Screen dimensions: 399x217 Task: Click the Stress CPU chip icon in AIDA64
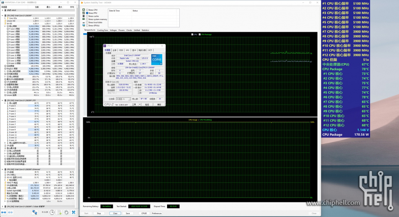click(x=84, y=10)
